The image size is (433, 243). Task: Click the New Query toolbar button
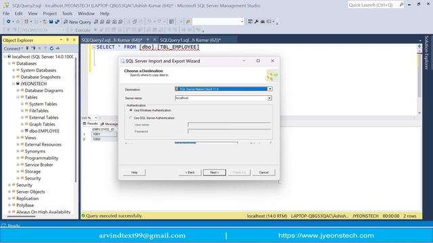click(77, 22)
